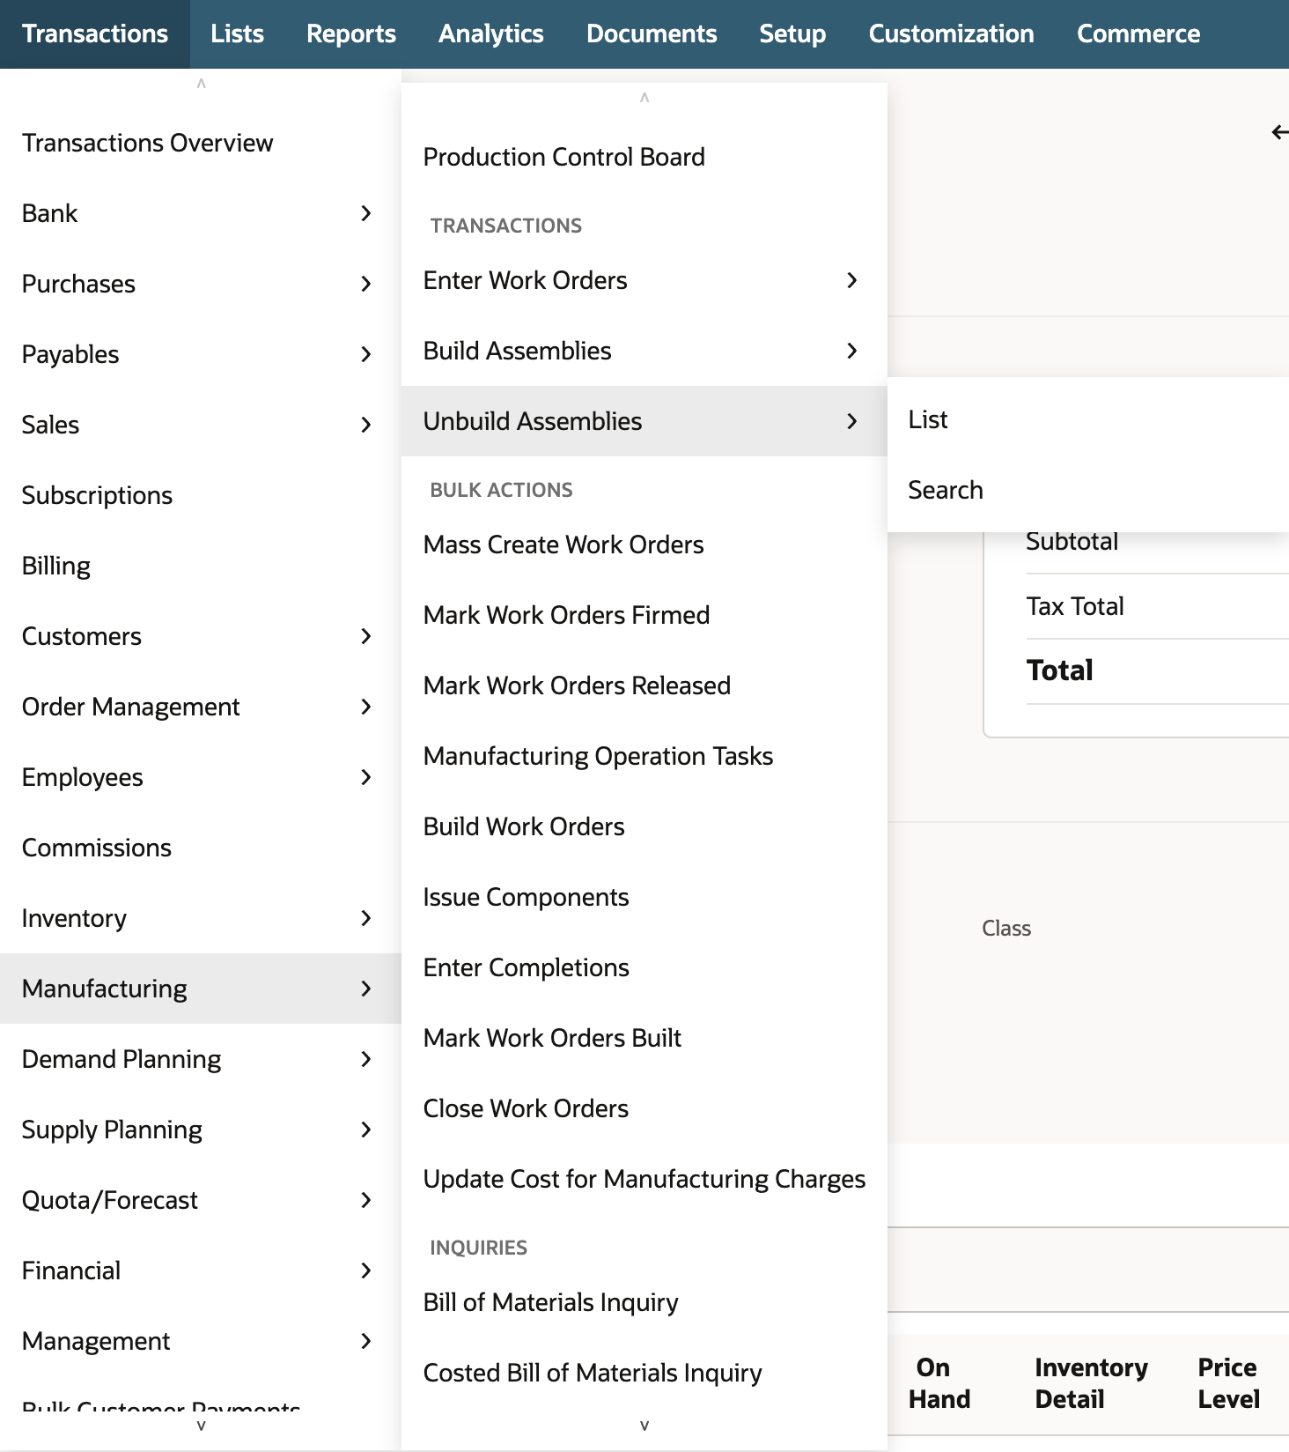
Task: Open the Transactions menu tab
Action: coord(95,34)
